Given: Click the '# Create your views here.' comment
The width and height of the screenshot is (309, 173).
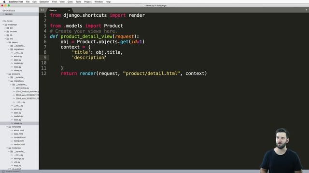Looking at the screenshot, I should [x=84, y=31].
